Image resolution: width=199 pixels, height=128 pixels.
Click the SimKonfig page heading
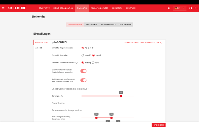point(38,17)
